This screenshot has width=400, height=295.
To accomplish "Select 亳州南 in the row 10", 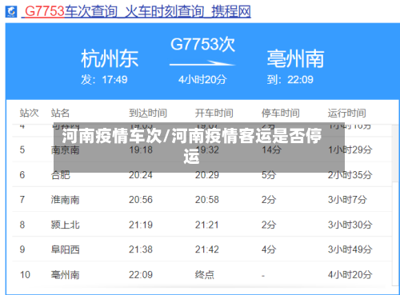I will point(66,274).
